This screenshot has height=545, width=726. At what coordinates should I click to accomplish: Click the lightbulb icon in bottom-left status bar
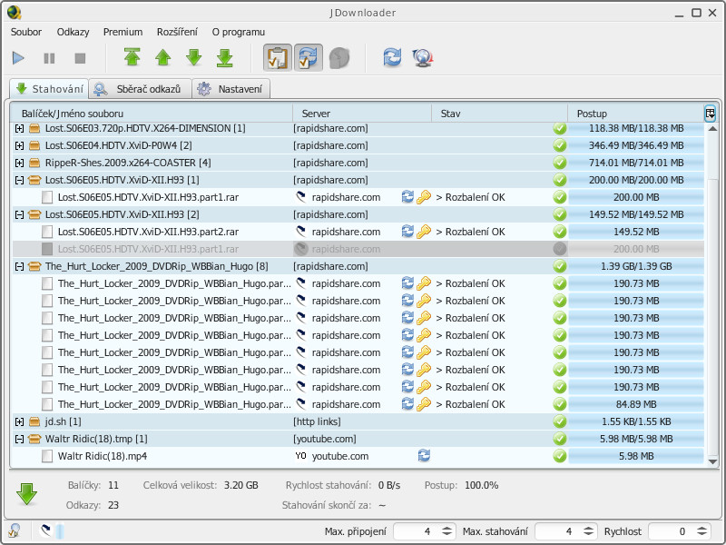(15, 530)
